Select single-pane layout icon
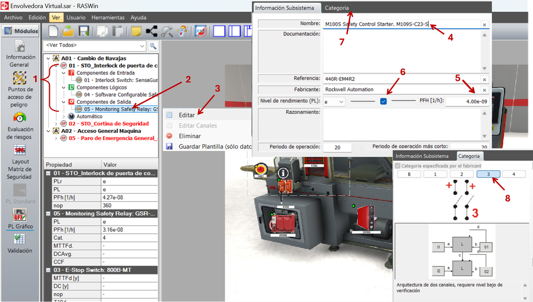533x302 pixels. (219, 31)
